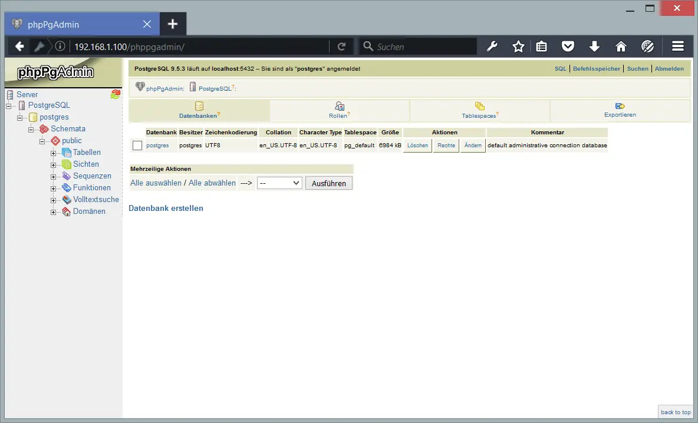Click the Tabellen tree icon
This screenshot has height=423, width=698.
click(67, 153)
